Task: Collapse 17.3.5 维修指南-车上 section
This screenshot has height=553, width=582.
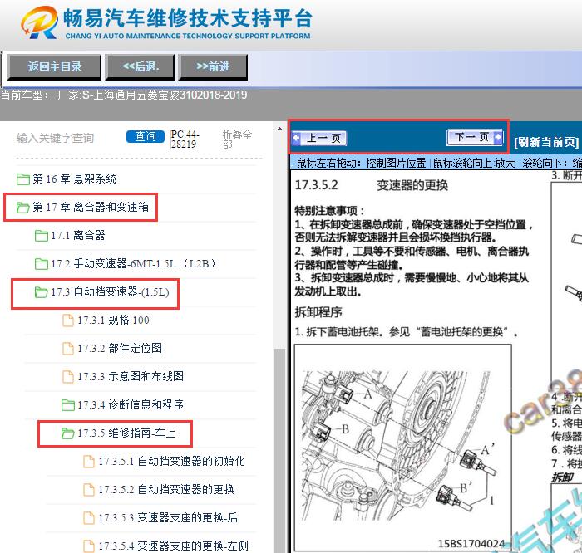Action: [126, 433]
